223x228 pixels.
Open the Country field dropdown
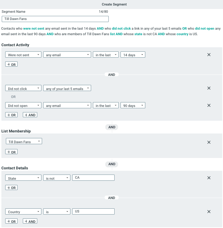click(23, 212)
